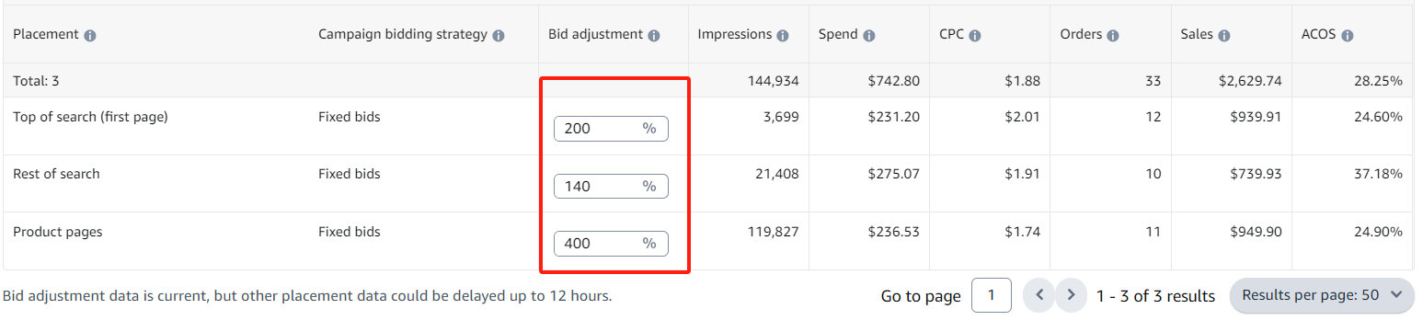Screen dimensions: 1423x332
Task: Click the Spend column info icon
Action: [x=869, y=36]
